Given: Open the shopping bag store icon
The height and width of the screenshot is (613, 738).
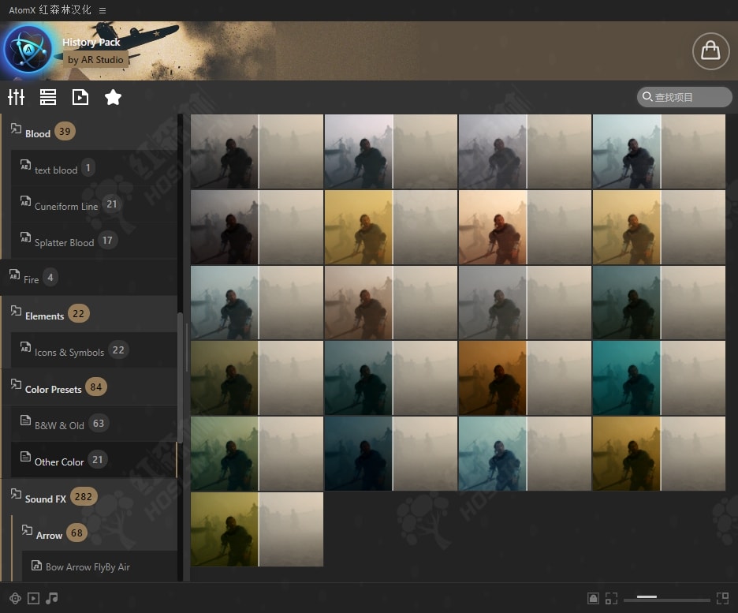Looking at the screenshot, I should [710, 51].
